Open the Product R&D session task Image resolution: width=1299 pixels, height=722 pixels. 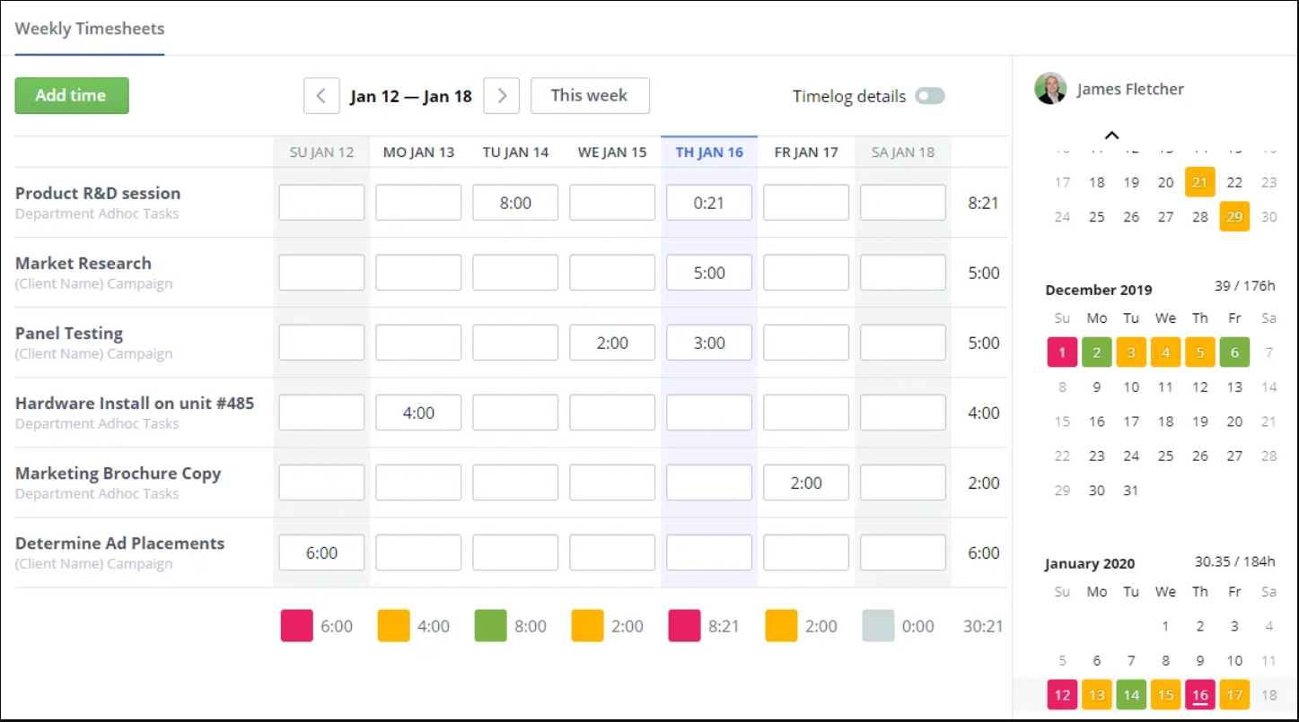(98, 193)
